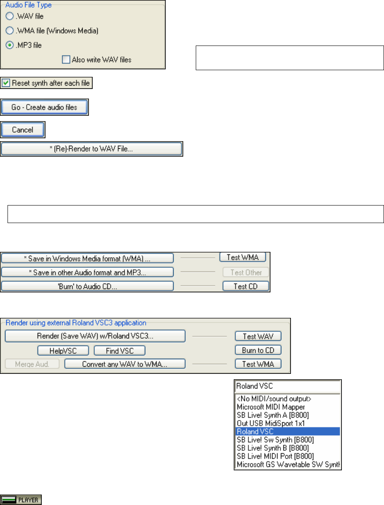This screenshot has height=505, width=384.
Task: Uncheck Reset synth after each file
Action: pyautogui.click(x=5, y=83)
